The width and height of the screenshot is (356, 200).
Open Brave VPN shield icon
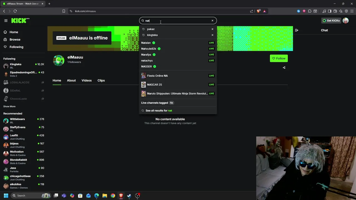(x=346, y=11)
